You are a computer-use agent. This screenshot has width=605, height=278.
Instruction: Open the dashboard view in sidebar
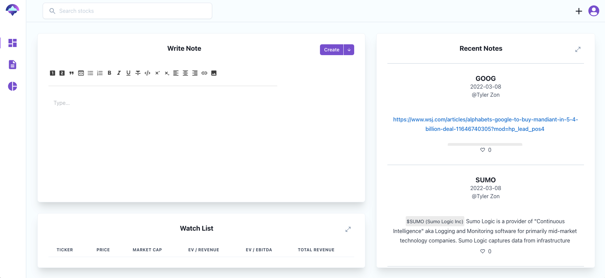(x=13, y=43)
